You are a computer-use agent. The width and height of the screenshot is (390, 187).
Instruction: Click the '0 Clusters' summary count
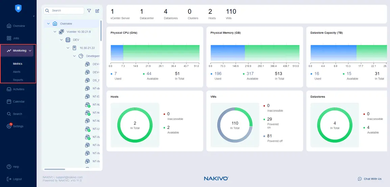pyautogui.click(x=193, y=14)
